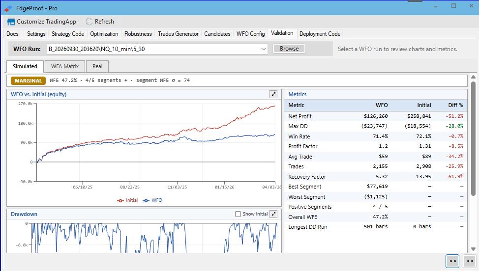
Task: Click the previous page << button
Action: tap(453, 261)
